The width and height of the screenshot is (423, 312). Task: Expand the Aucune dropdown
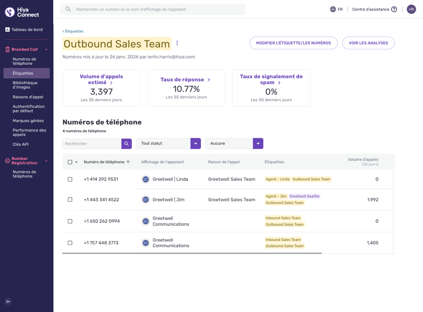[234, 144]
